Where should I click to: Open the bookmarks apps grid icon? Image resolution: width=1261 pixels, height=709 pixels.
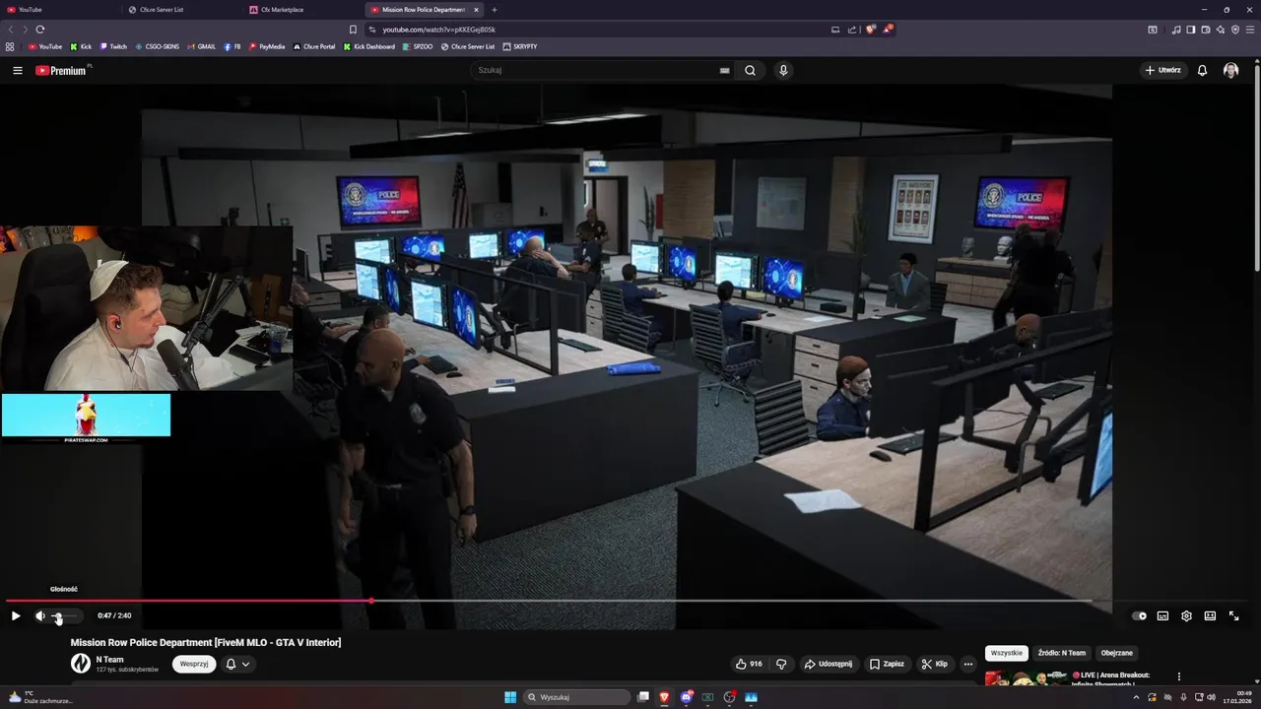tap(10, 46)
